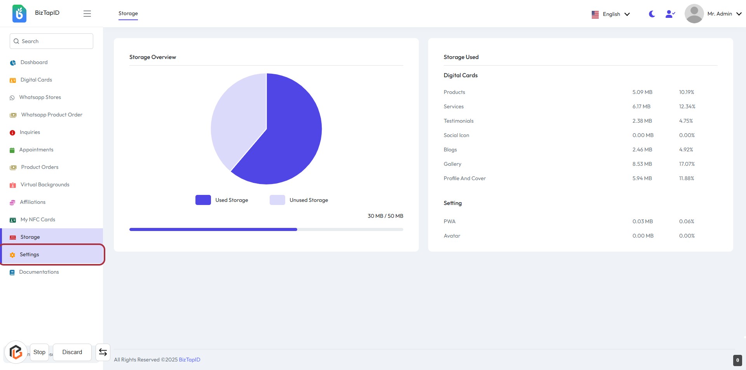This screenshot has height=370, width=746.
Task: Open the BizTapID footer link
Action: click(x=189, y=360)
